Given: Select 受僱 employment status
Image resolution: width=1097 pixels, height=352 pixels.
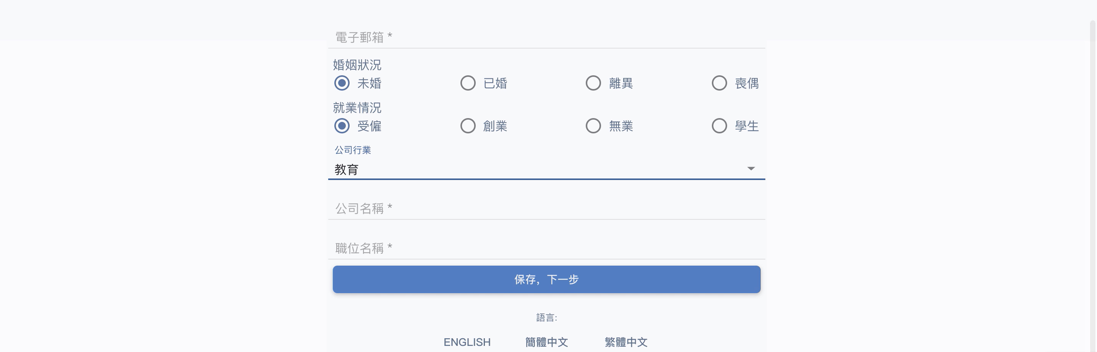Looking at the screenshot, I should click(x=342, y=126).
